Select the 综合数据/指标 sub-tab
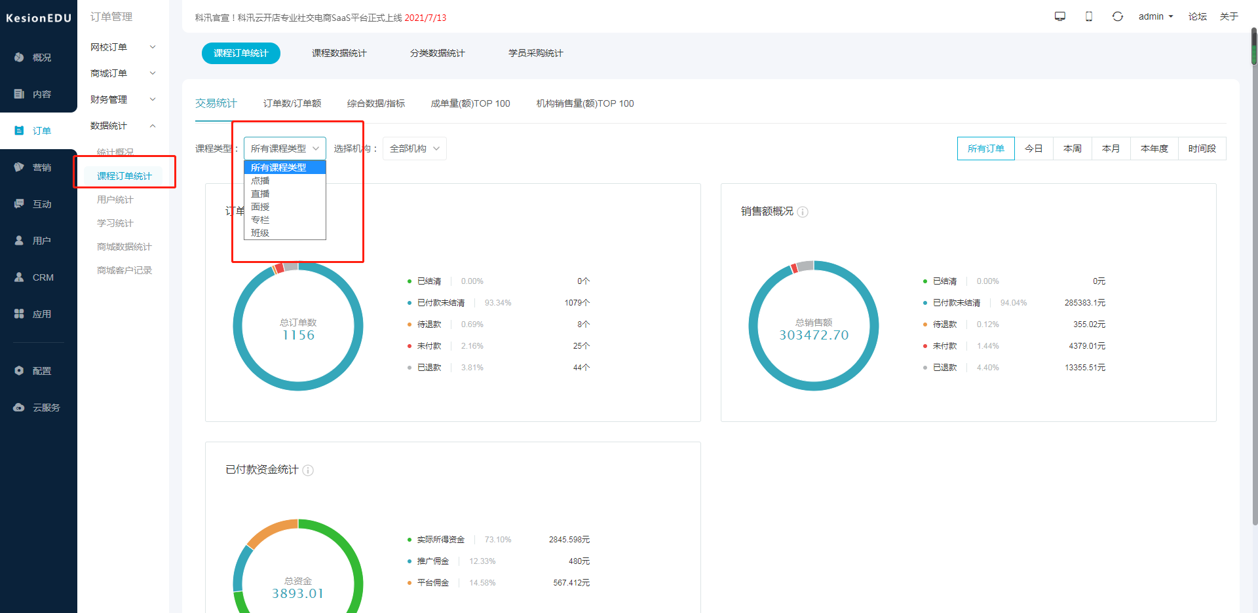 376,103
